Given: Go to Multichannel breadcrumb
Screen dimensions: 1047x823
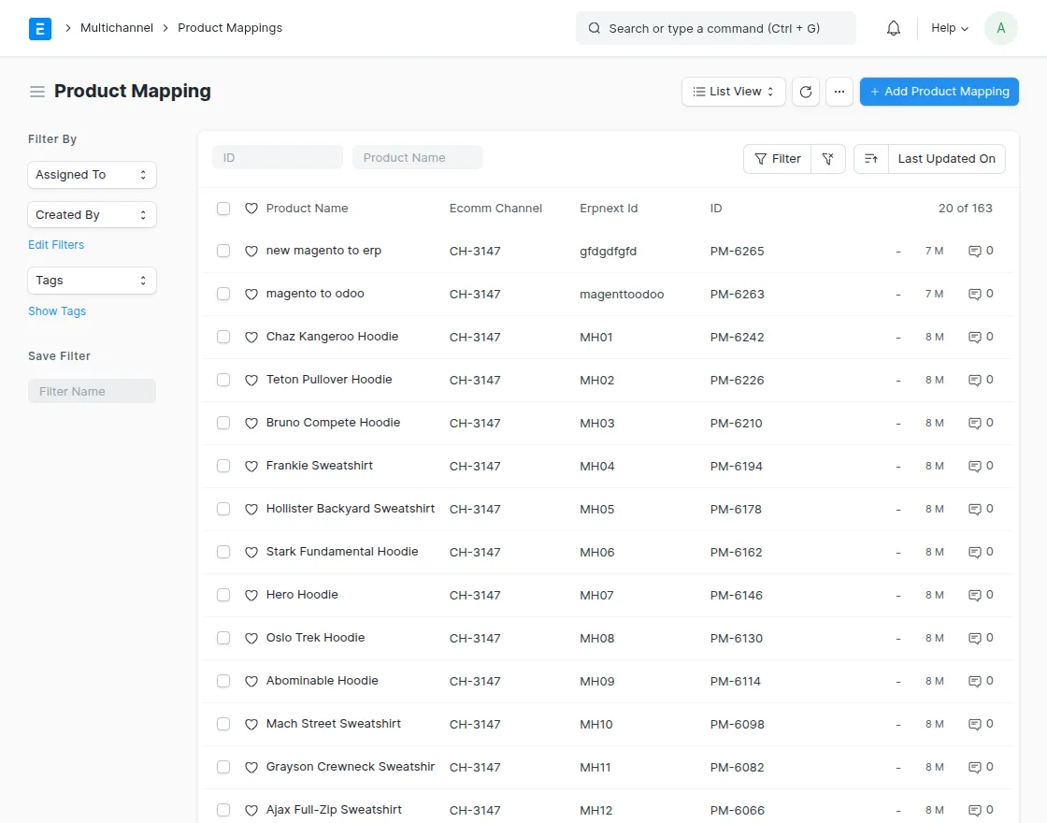Looking at the screenshot, I should pyautogui.click(x=117, y=28).
